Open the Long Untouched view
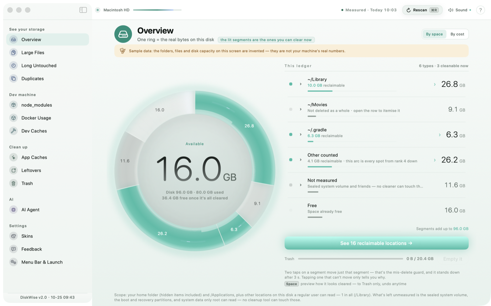The image size is (491, 306). (47, 66)
